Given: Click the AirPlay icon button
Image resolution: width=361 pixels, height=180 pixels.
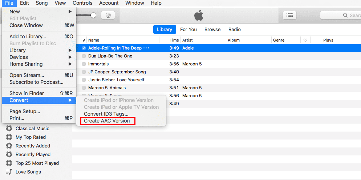Looking at the screenshot, I should (108, 15).
